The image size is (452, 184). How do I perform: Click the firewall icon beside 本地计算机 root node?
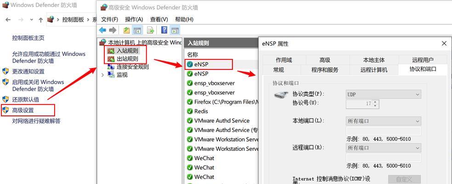click(x=102, y=43)
